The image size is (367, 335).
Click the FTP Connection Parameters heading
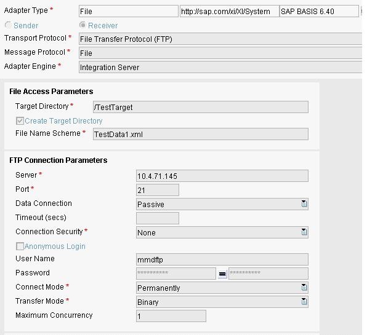(58, 160)
